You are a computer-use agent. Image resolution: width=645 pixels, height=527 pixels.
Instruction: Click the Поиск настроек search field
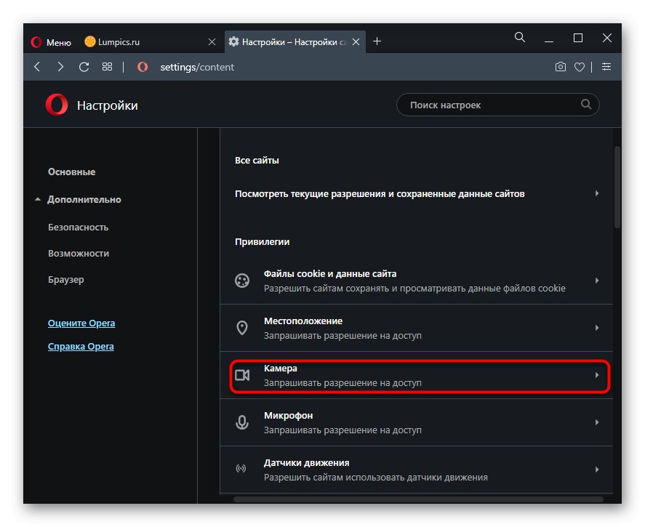(x=492, y=105)
